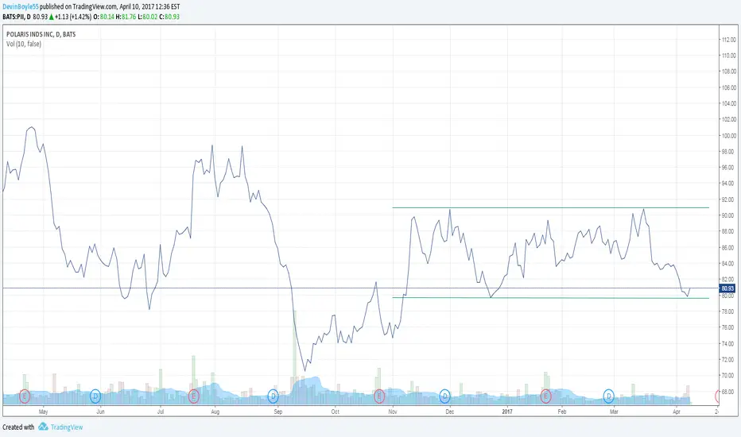The image size is (741, 437).
Task: Click the L:80.02 low value
Action: coord(147,17)
